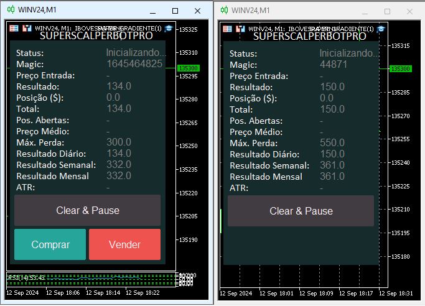Click the RSI(14) indicator label

coord(26,277)
